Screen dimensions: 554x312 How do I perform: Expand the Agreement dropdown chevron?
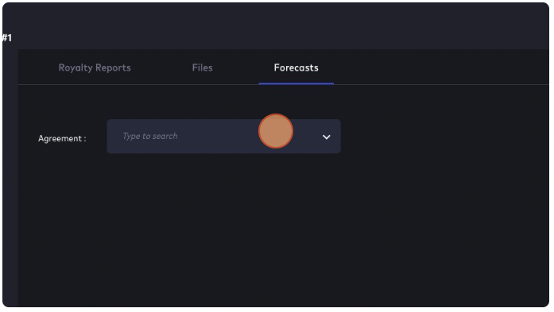pyautogui.click(x=327, y=137)
